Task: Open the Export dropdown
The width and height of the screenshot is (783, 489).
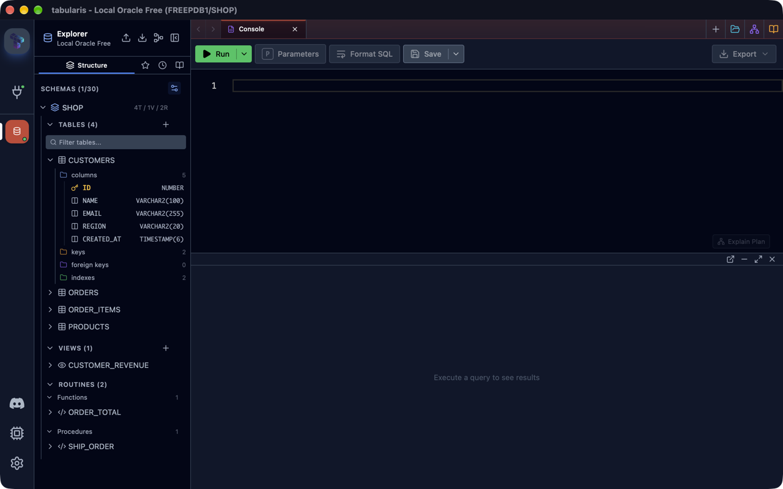Action: 744,54
